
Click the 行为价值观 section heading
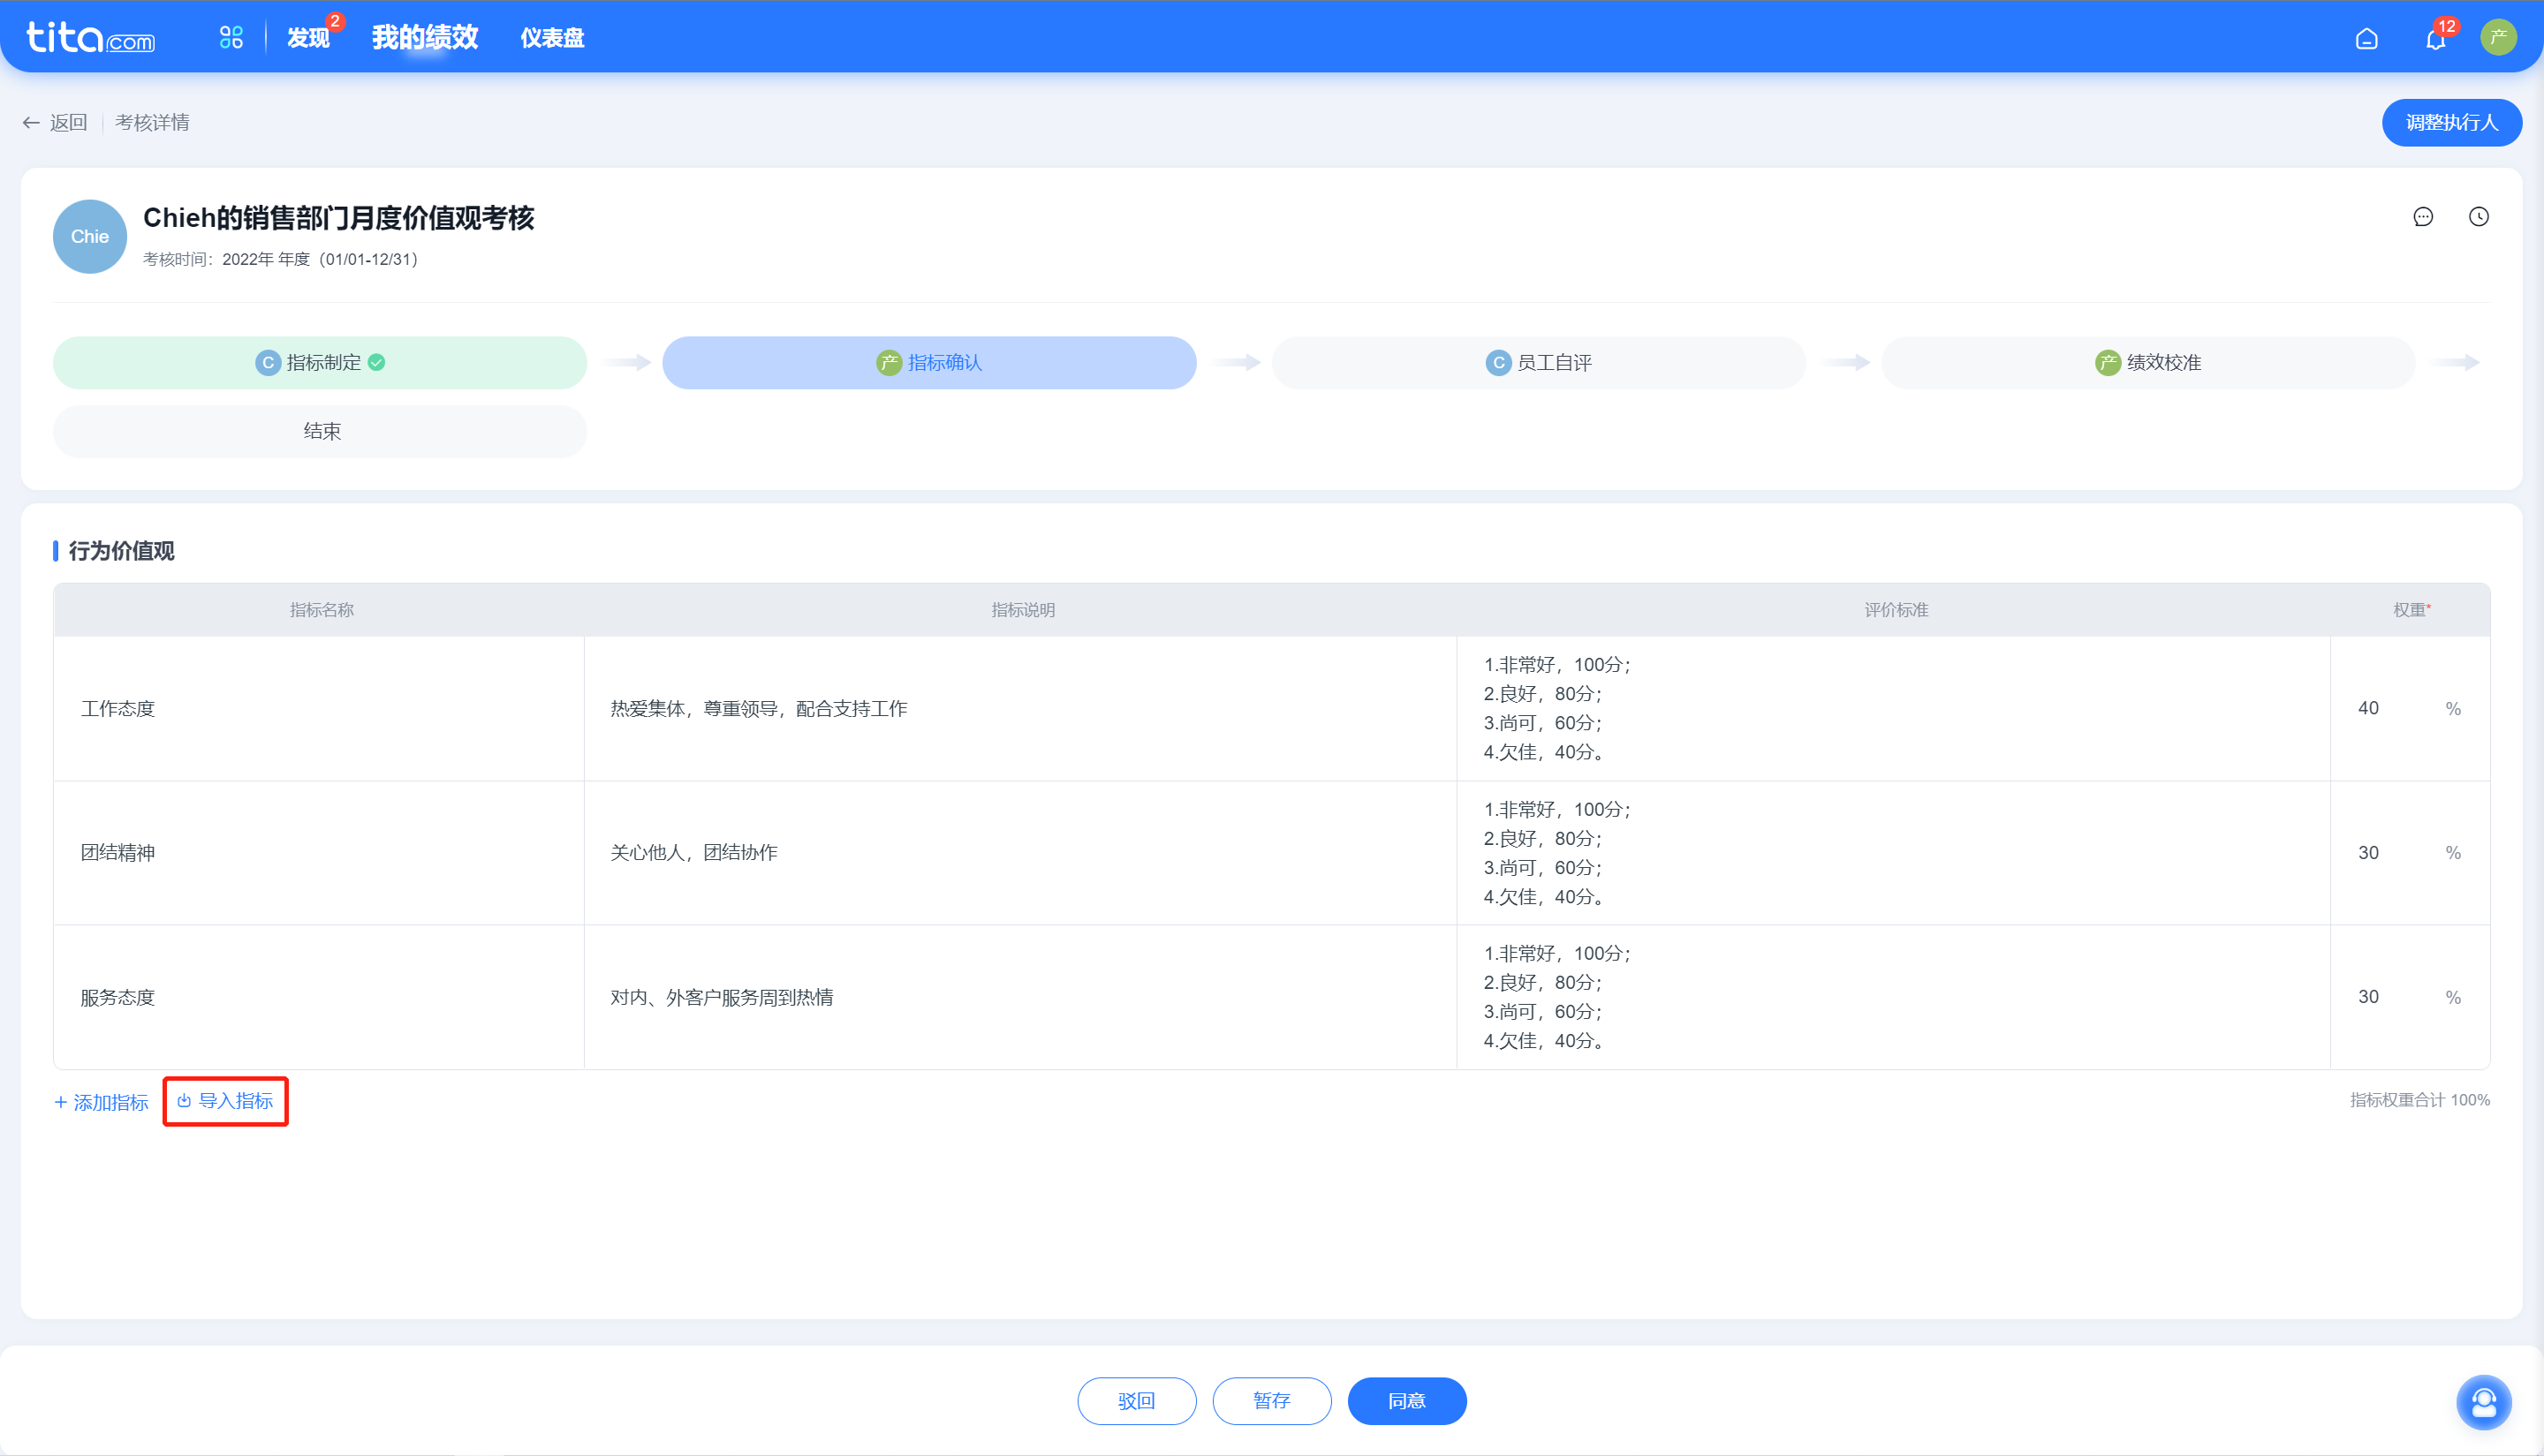(x=121, y=551)
